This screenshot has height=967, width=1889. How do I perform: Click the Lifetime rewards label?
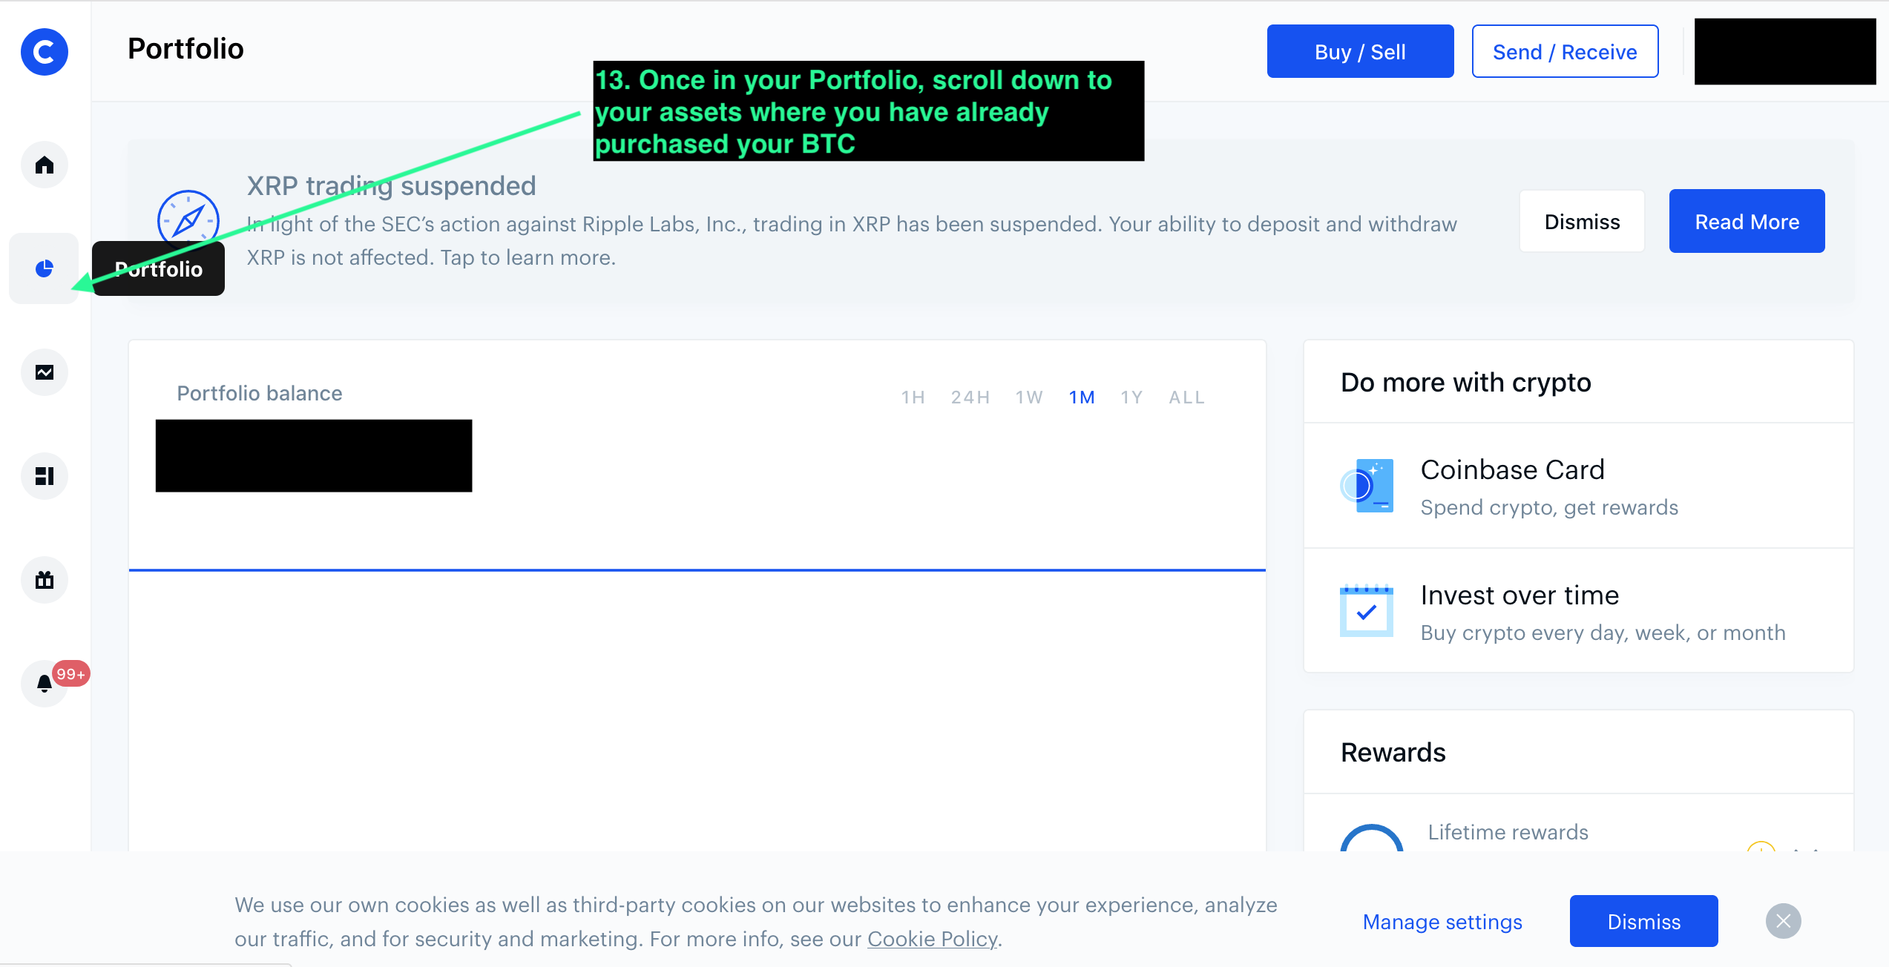(x=1508, y=832)
